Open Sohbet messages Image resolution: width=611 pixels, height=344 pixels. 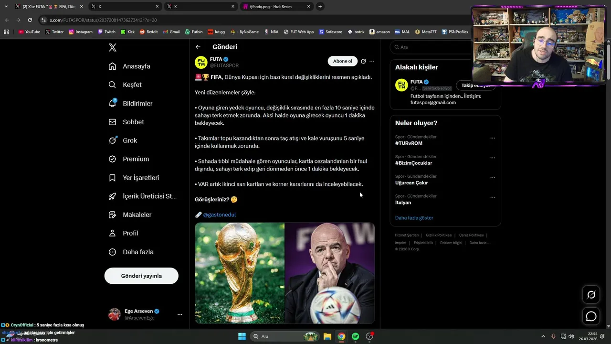[126, 122]
